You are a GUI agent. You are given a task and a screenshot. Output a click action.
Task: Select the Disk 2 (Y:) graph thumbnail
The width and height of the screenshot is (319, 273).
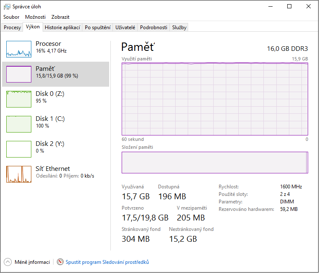[19, 149]
